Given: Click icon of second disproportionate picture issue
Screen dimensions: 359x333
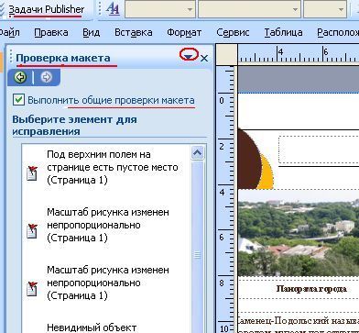Looking at the screenshot, I should click(32, 289).
